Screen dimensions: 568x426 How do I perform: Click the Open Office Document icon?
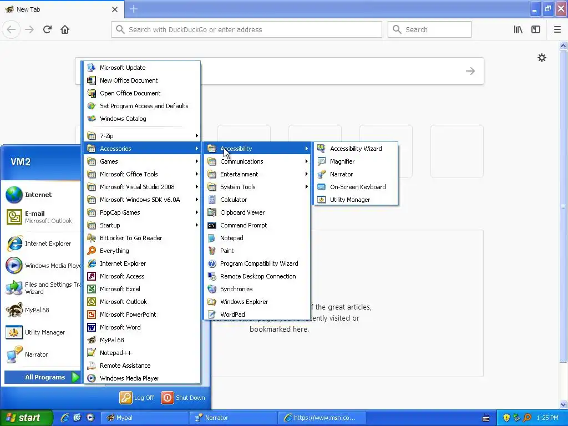tap(92, 93)
